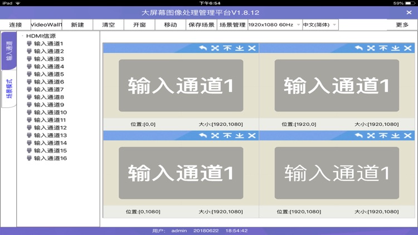Click the WiFi indicator beside iPad label
Viewport: 418px width, 235px height.
point(18,3)
